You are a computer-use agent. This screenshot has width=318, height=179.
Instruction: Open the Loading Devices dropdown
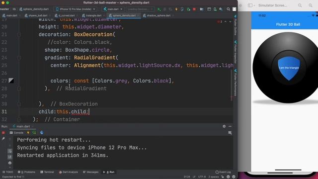pyautogui.click(x=140, y=9)
